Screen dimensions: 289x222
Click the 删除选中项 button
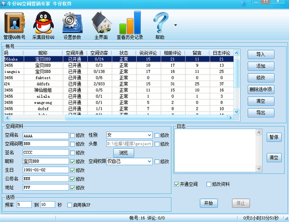pos(261,89)
